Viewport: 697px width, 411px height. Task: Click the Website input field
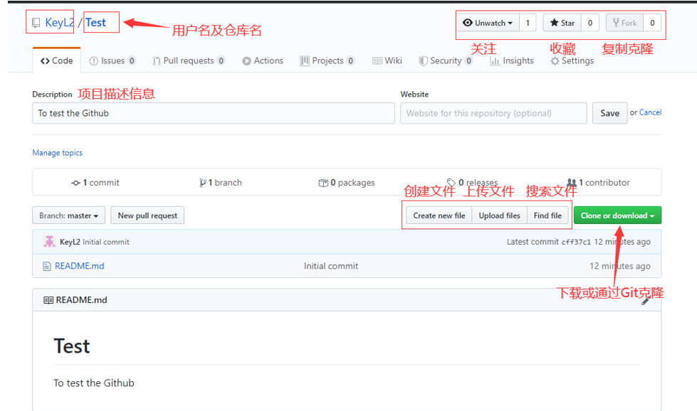tap(493, 113)
